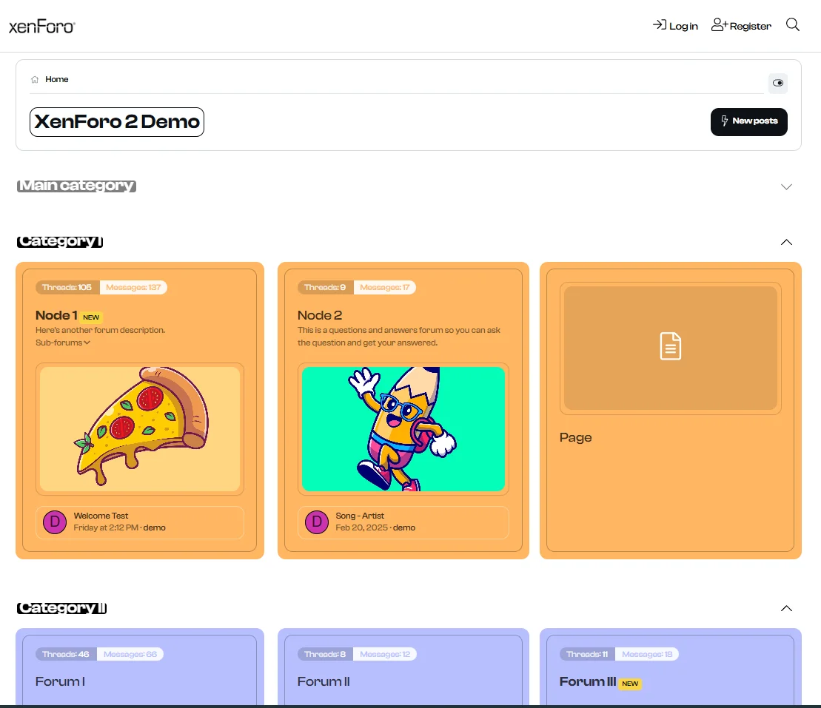
Task: Open Log in from the header
Action: 675,26
